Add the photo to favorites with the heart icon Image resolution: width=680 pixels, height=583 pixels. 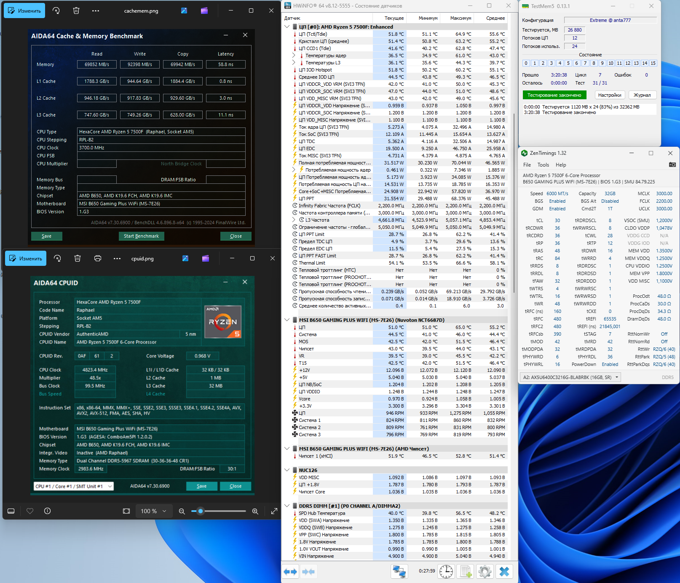coord(30,511)
